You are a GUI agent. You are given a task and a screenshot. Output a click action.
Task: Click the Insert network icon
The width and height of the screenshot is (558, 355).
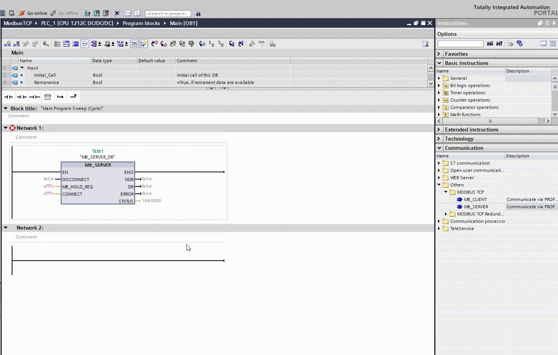pos(7,44)
